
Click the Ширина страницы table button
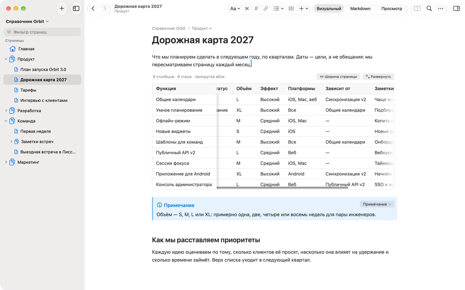pos(338,77)
